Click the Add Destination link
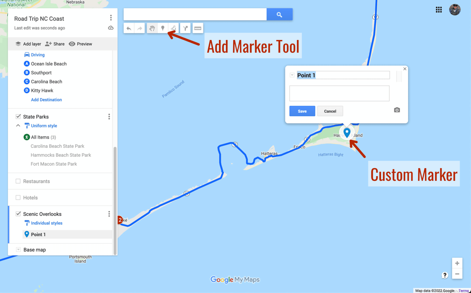 click(x=46, y=100)
